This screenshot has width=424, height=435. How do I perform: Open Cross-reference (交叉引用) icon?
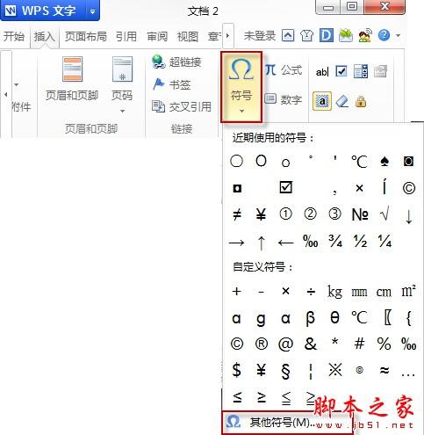158,106
